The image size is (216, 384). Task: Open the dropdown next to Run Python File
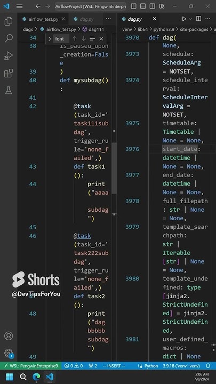pos(190,19)
